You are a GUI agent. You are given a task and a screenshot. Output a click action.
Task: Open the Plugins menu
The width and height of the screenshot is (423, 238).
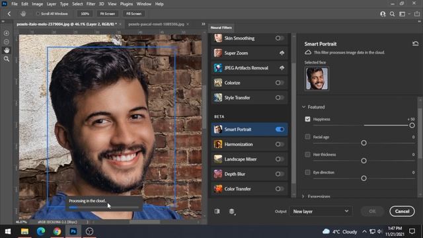coord(126,4)
